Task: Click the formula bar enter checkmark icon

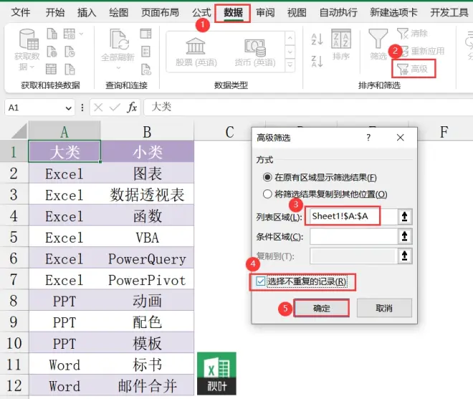Action: 115,107
